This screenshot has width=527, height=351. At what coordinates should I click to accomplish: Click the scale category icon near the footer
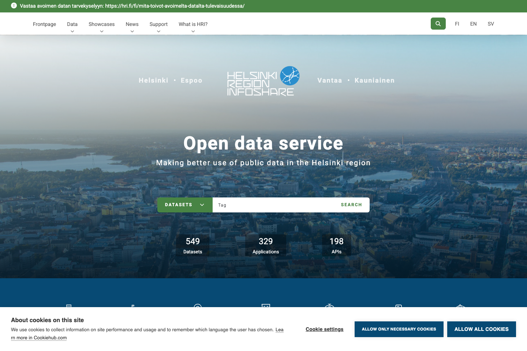pos(329,309)
